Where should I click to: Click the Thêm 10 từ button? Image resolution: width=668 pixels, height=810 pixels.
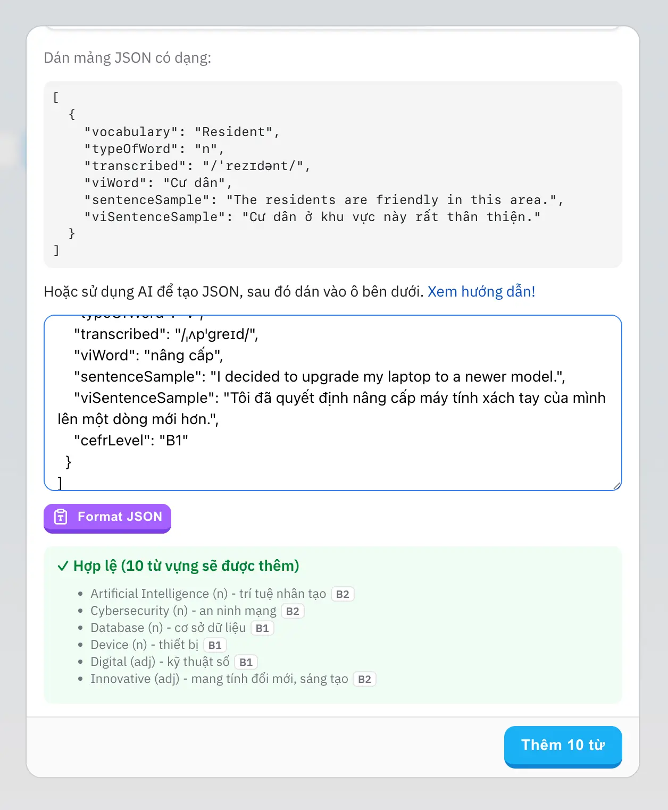coord(563,746)
